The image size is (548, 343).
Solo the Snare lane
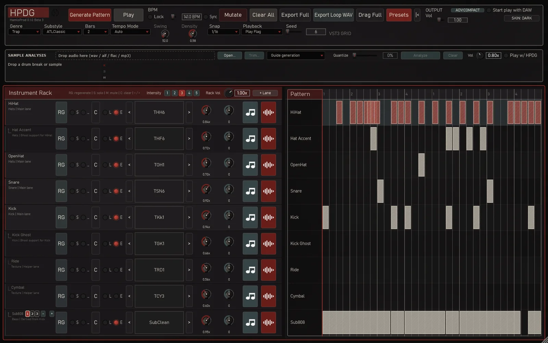pyautogui.click(x=72, y=191)
